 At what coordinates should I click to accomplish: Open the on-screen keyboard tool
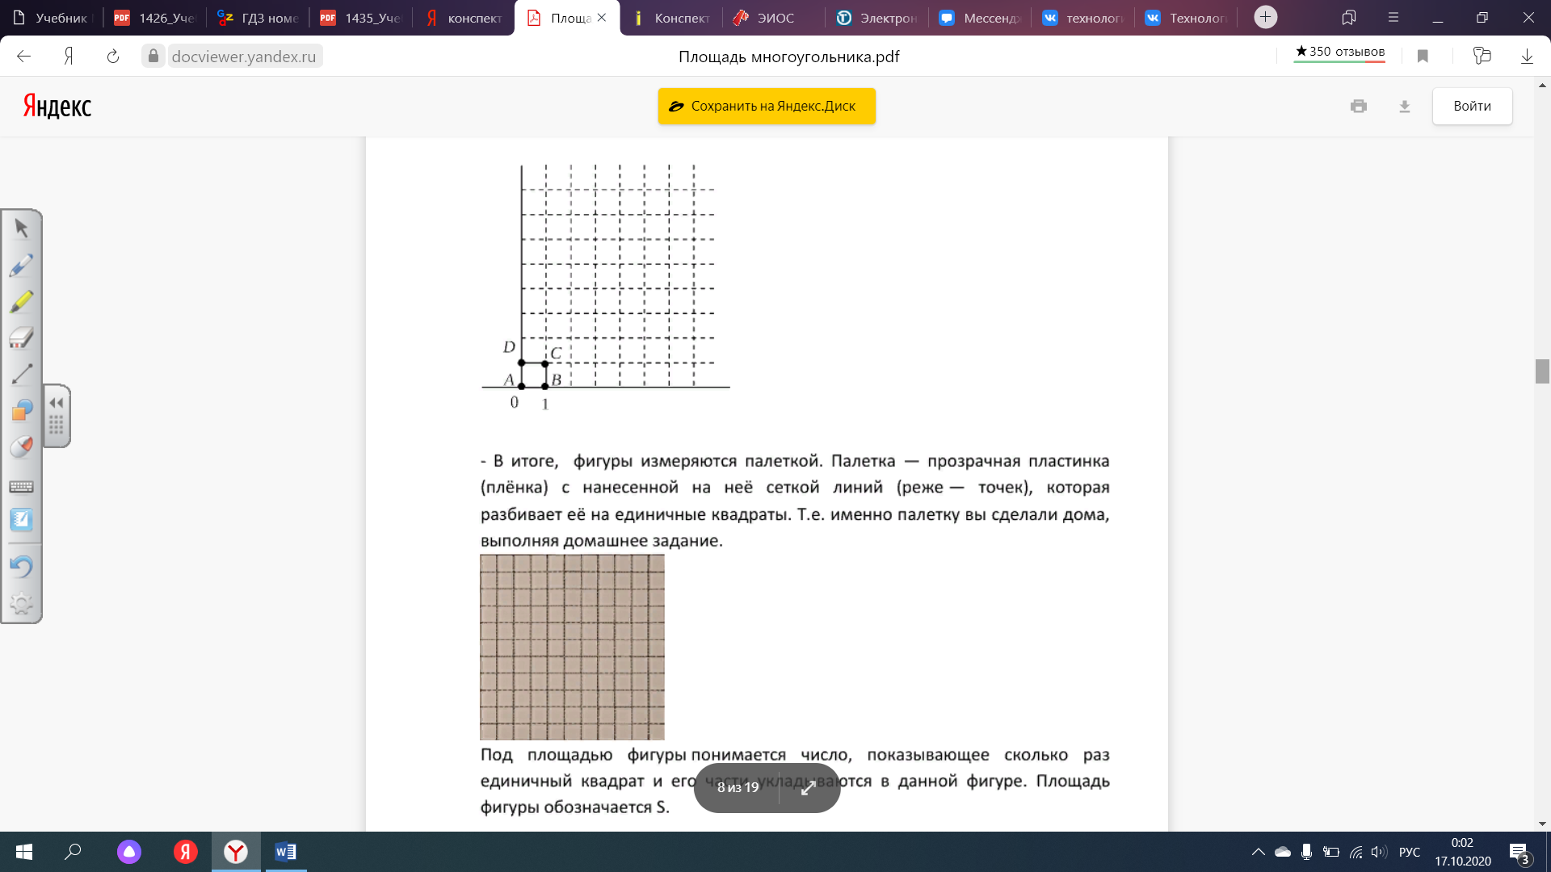click(x=22, y=486)
